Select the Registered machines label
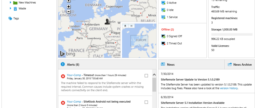This screenshot has width=255, height=108. 224,18
